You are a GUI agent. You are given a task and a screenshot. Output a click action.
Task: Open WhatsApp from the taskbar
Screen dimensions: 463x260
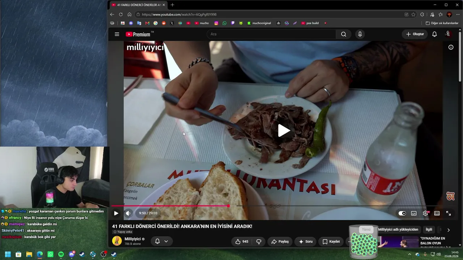tap(50, 254)
